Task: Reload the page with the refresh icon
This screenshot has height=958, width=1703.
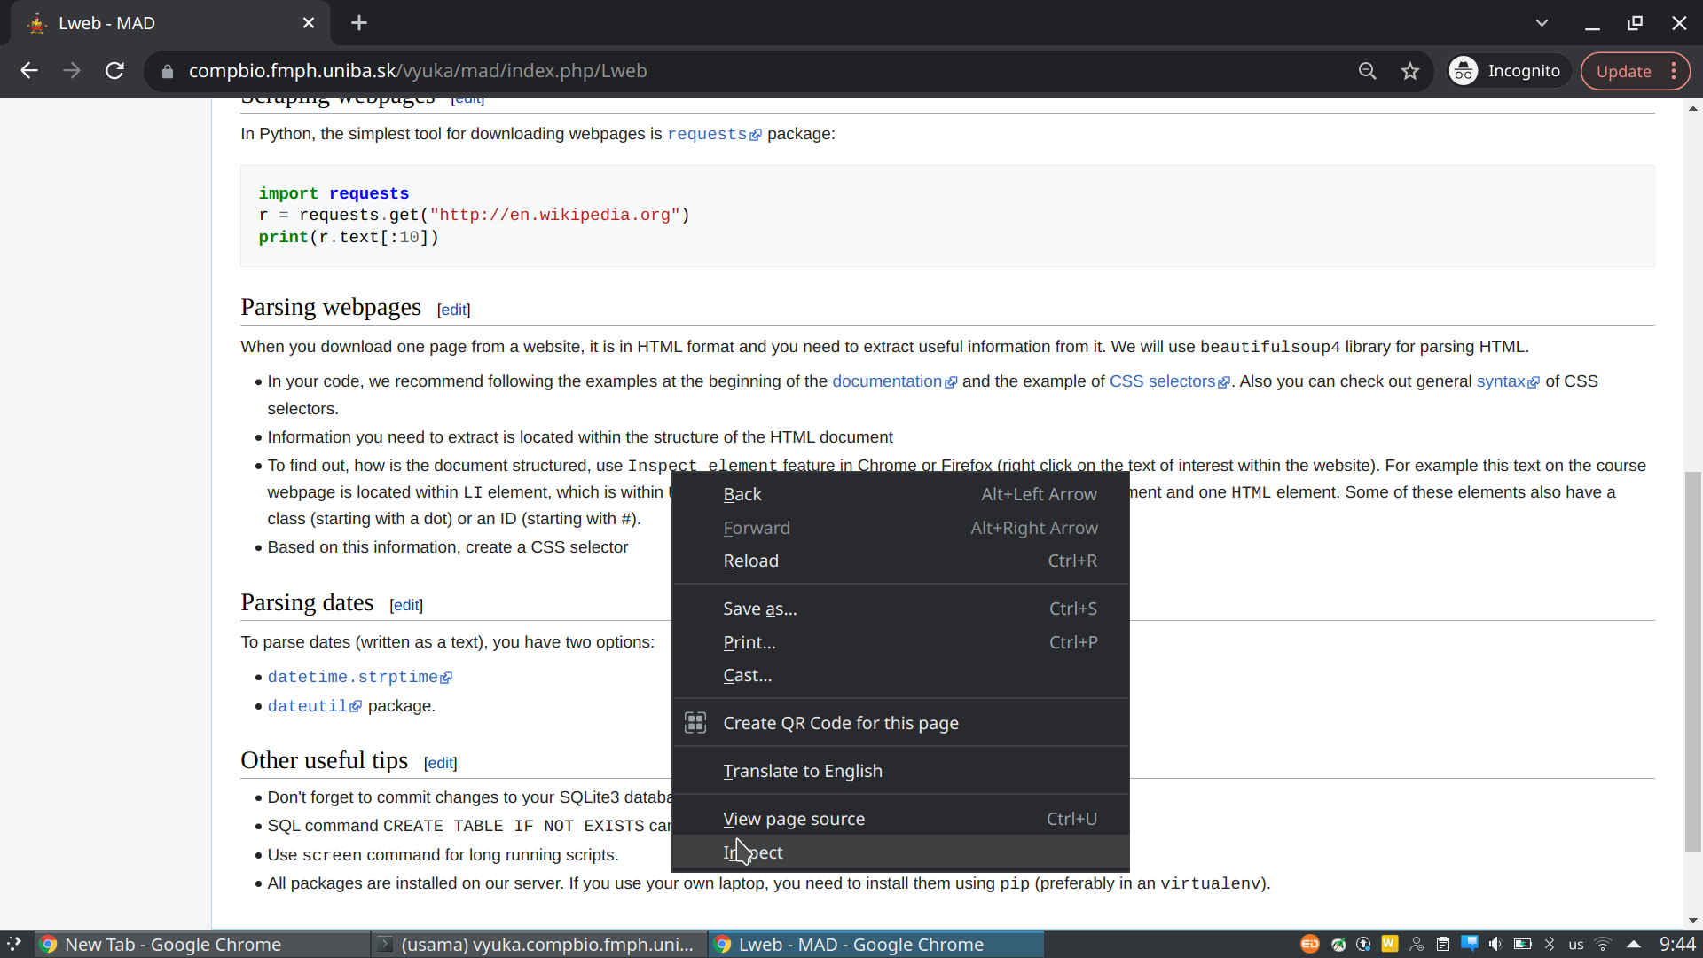Action: (114, 71)
